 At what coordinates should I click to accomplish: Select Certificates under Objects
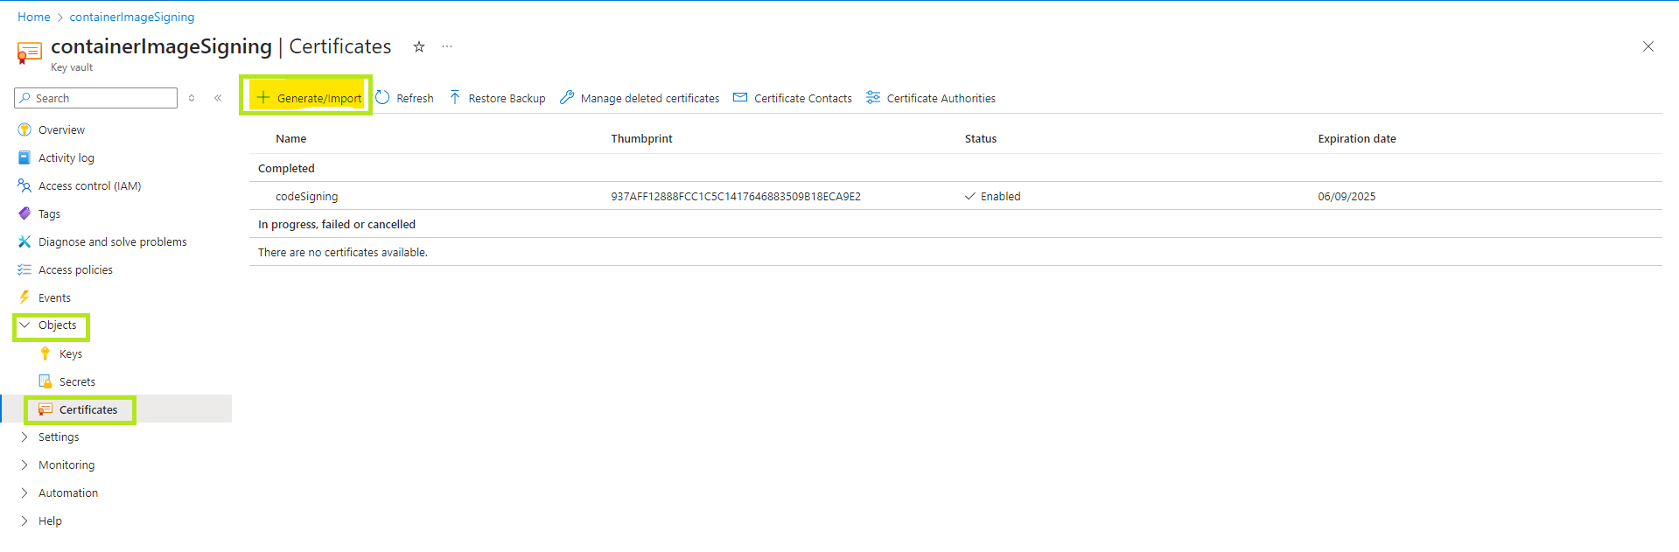[x=88, y=409]
